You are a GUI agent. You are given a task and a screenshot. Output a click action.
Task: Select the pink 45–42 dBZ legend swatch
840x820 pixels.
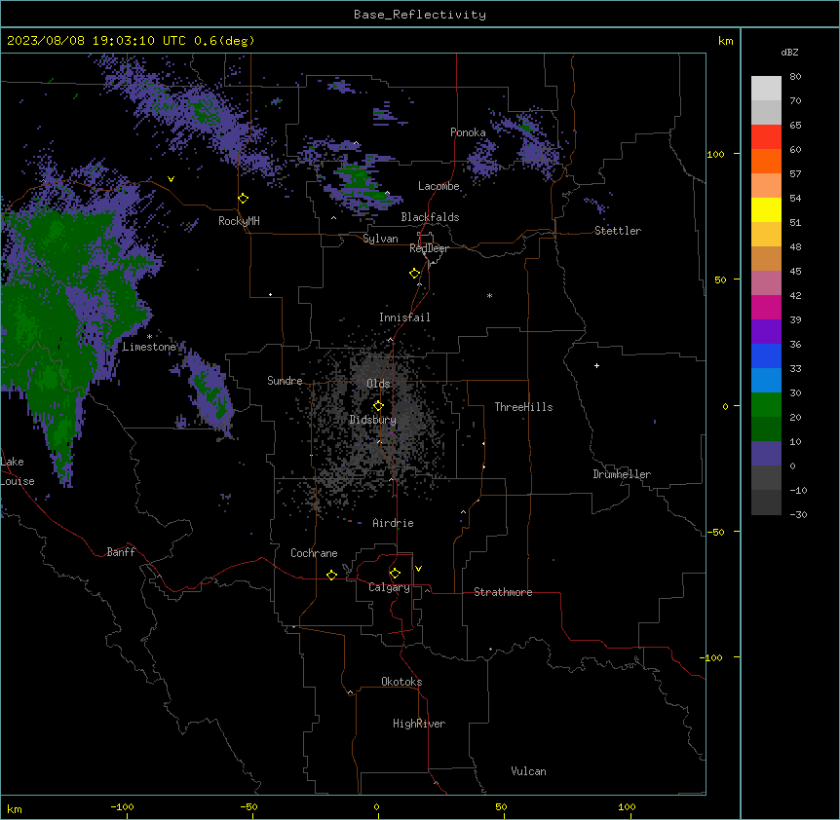tap(766, 283)
